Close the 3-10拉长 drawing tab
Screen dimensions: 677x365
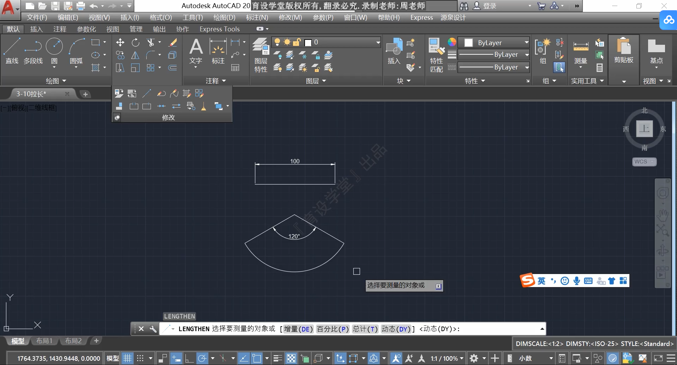pos(67,94)
